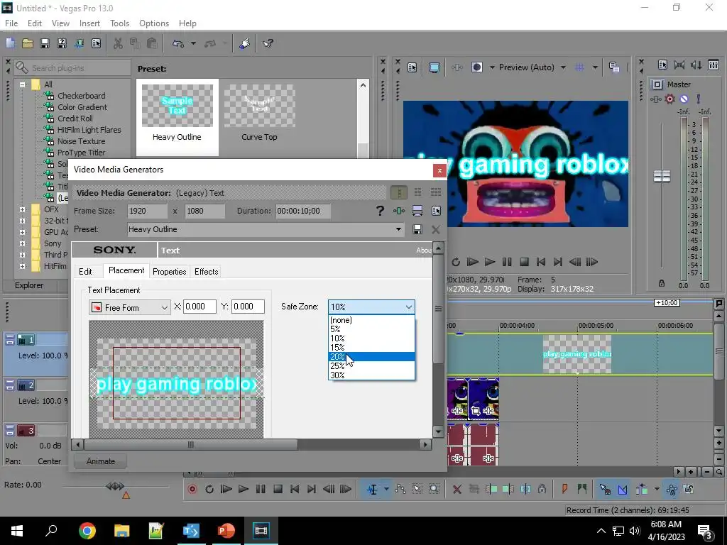Open Project Properties from the main toolbar
Image resolution: width=727 pixels, height=545 pixels.
(x=96, y=43)
